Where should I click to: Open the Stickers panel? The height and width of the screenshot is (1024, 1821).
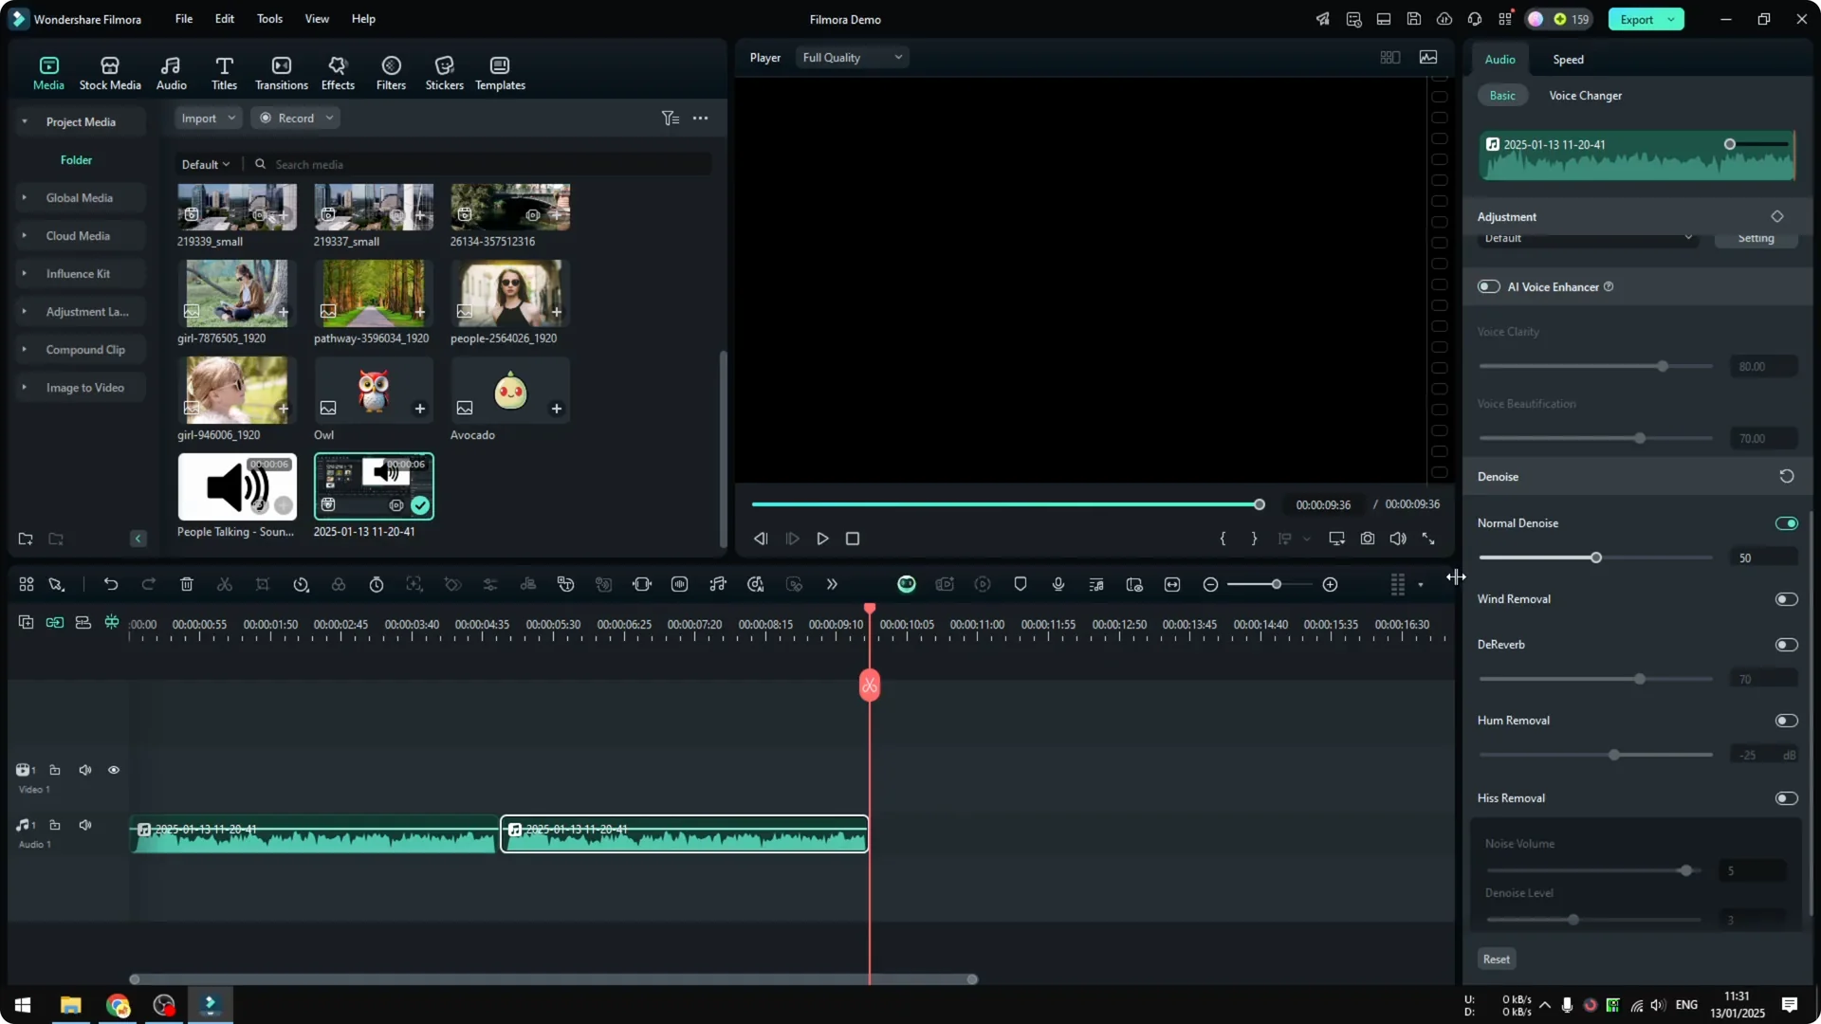[444, 73]
